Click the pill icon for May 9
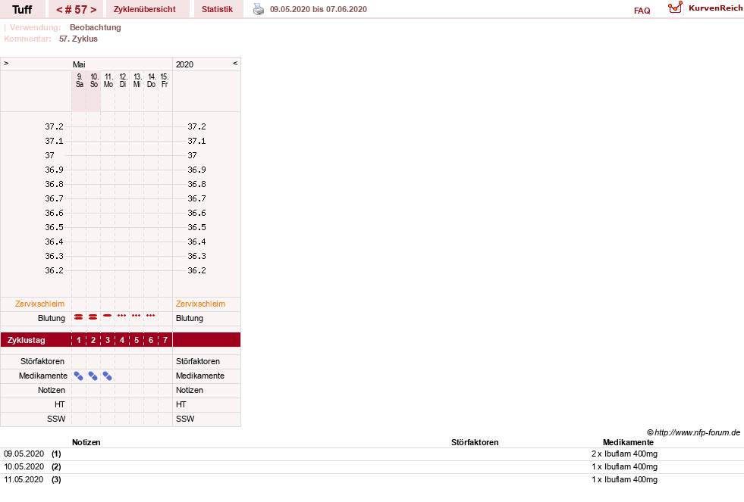 click(x=79, y=376)
